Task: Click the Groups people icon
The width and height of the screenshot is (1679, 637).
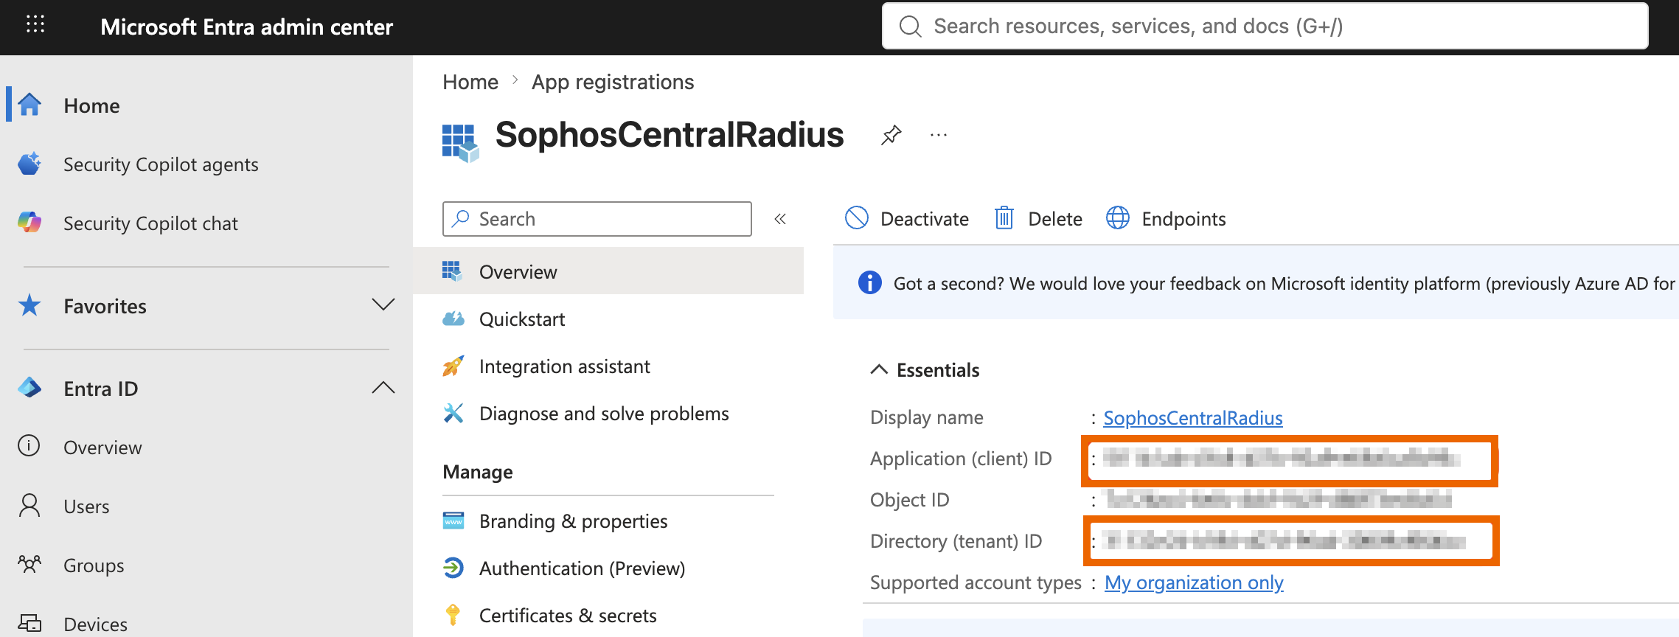Action: 29,565
